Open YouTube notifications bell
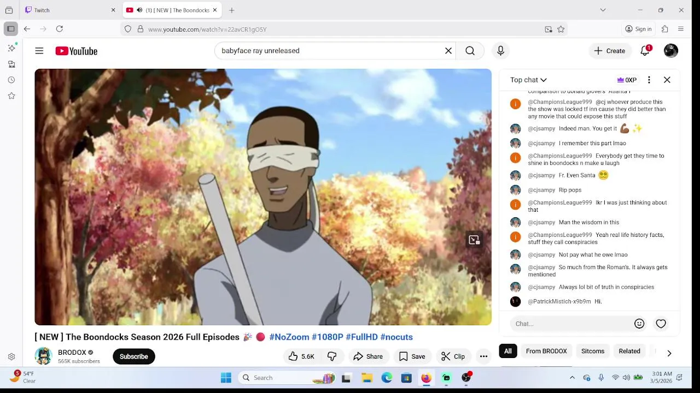Image resolution: width=700 pixels, height=393 pixels. pyautogui.click(x=645, y=51)
